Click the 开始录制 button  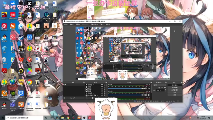coord(175,88)
